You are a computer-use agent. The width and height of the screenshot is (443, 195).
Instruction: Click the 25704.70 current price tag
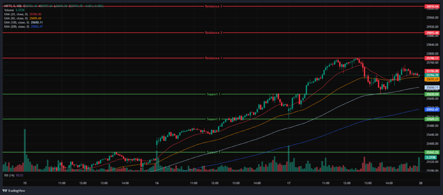432,75
